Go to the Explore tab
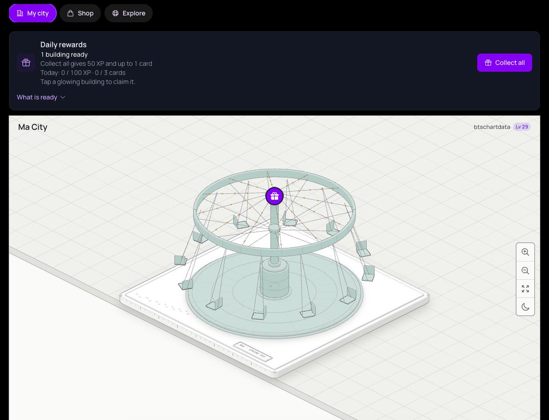The height and width of the screenshot is (420, 549). [129, 13]
